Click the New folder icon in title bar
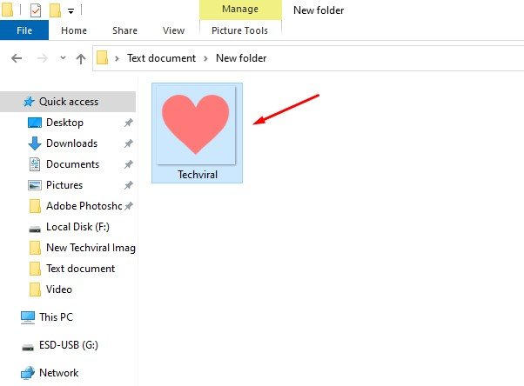The image size is (524, 386). pos(55,10)
